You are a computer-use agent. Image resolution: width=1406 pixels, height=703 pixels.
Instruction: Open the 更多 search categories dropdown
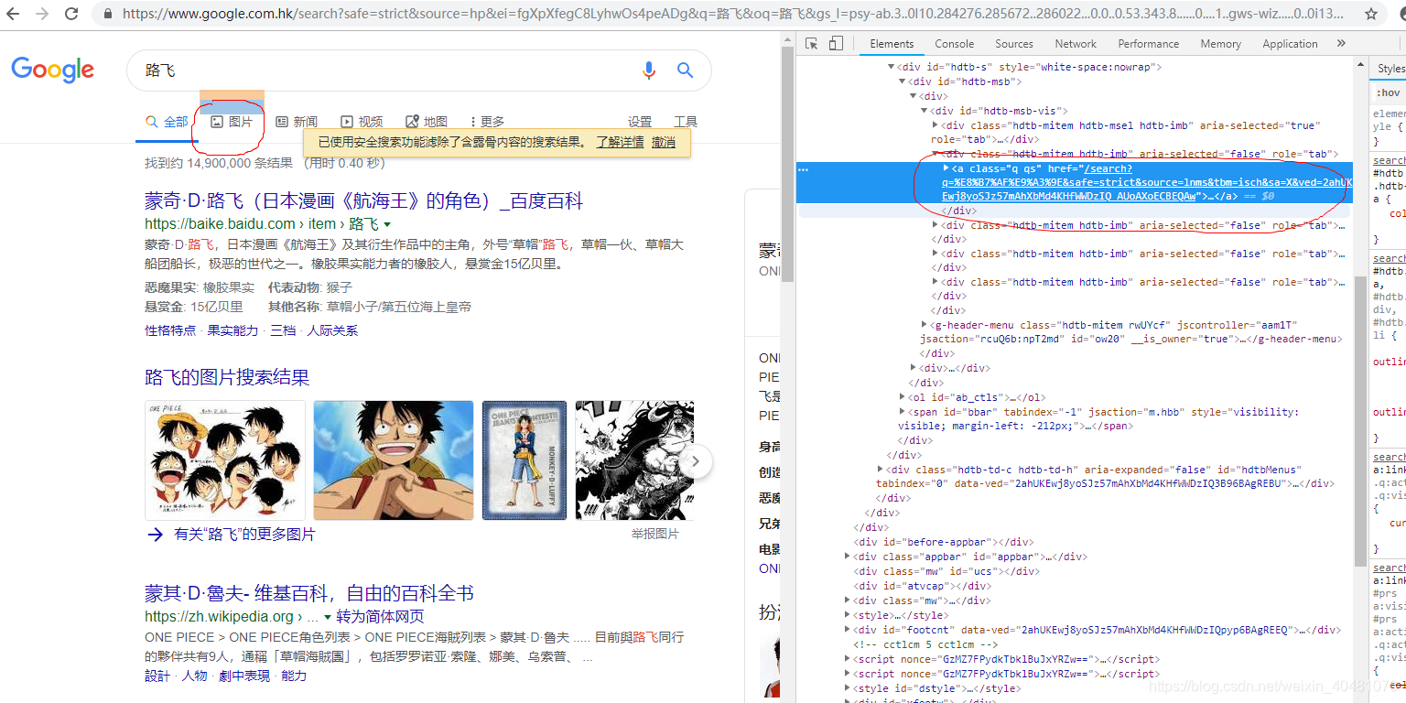click(490, 120)
